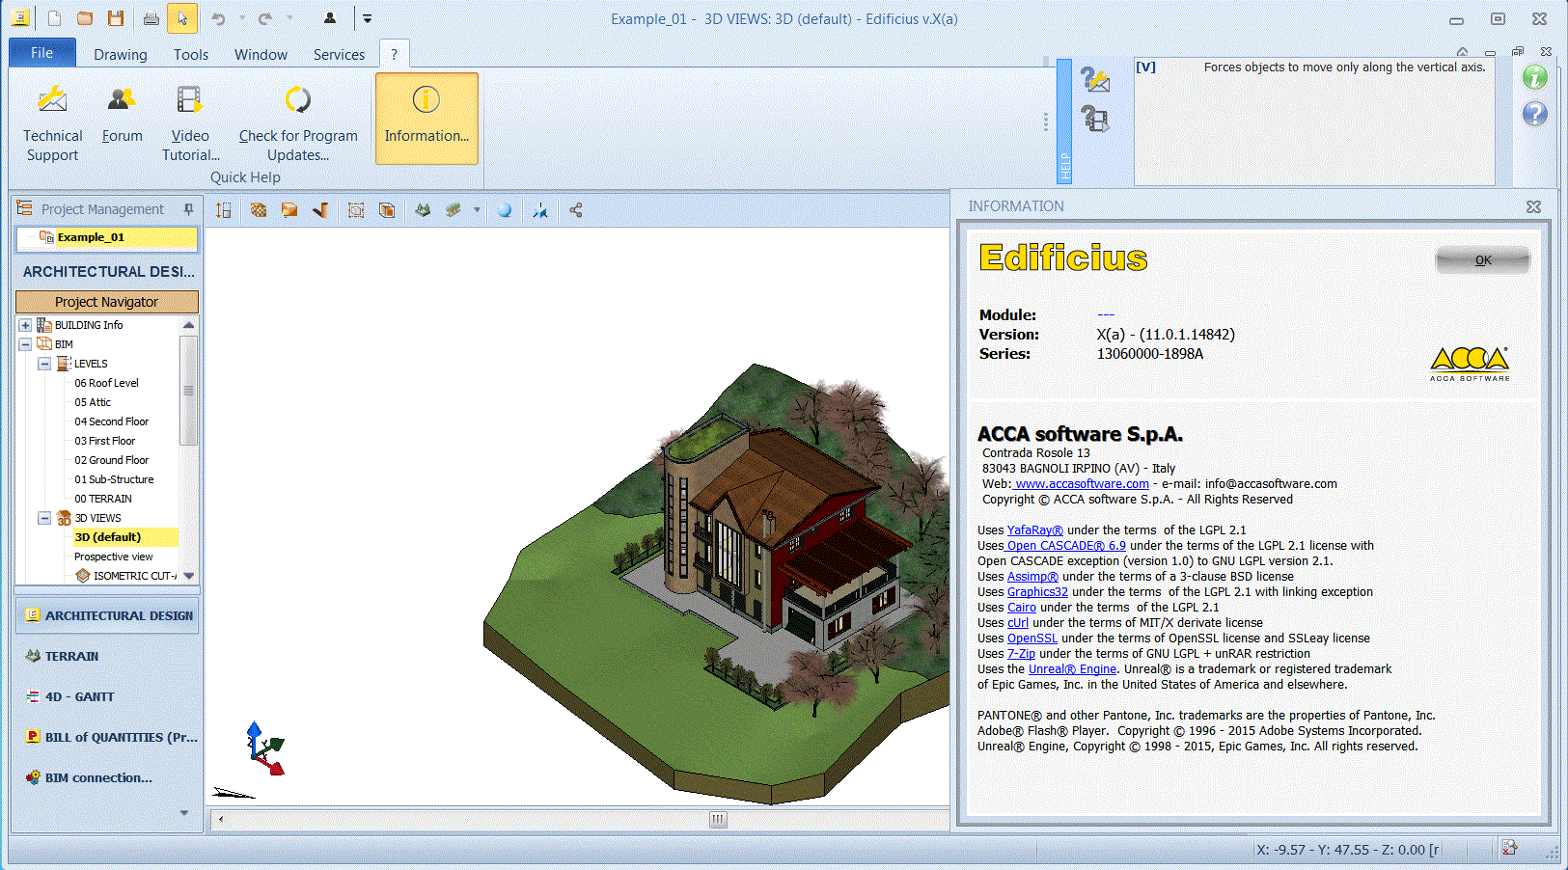The image size is (1568, 870).
Task: Open the www.accasoftware.com link
Action: [x=1081, y=483]
